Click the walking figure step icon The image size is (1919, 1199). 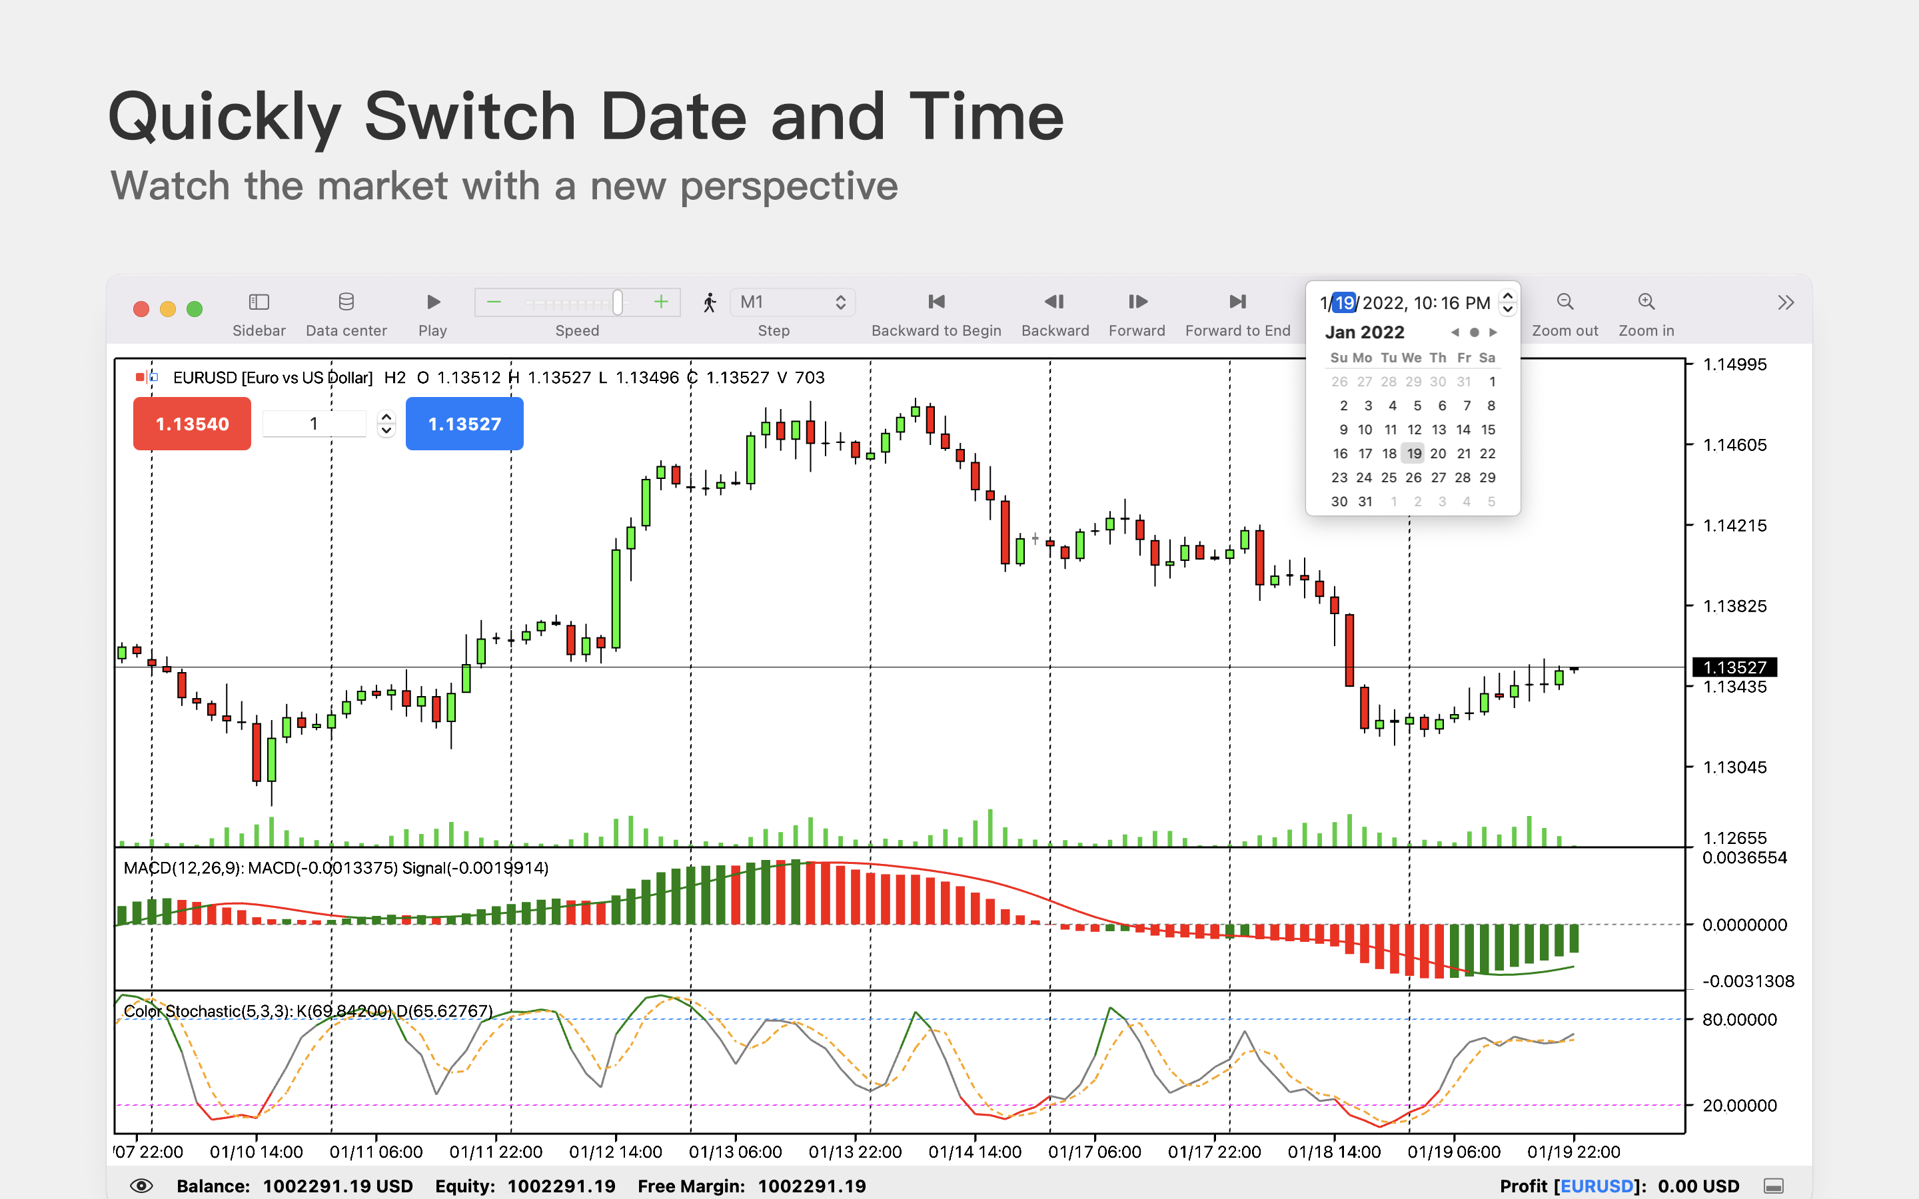710,302
